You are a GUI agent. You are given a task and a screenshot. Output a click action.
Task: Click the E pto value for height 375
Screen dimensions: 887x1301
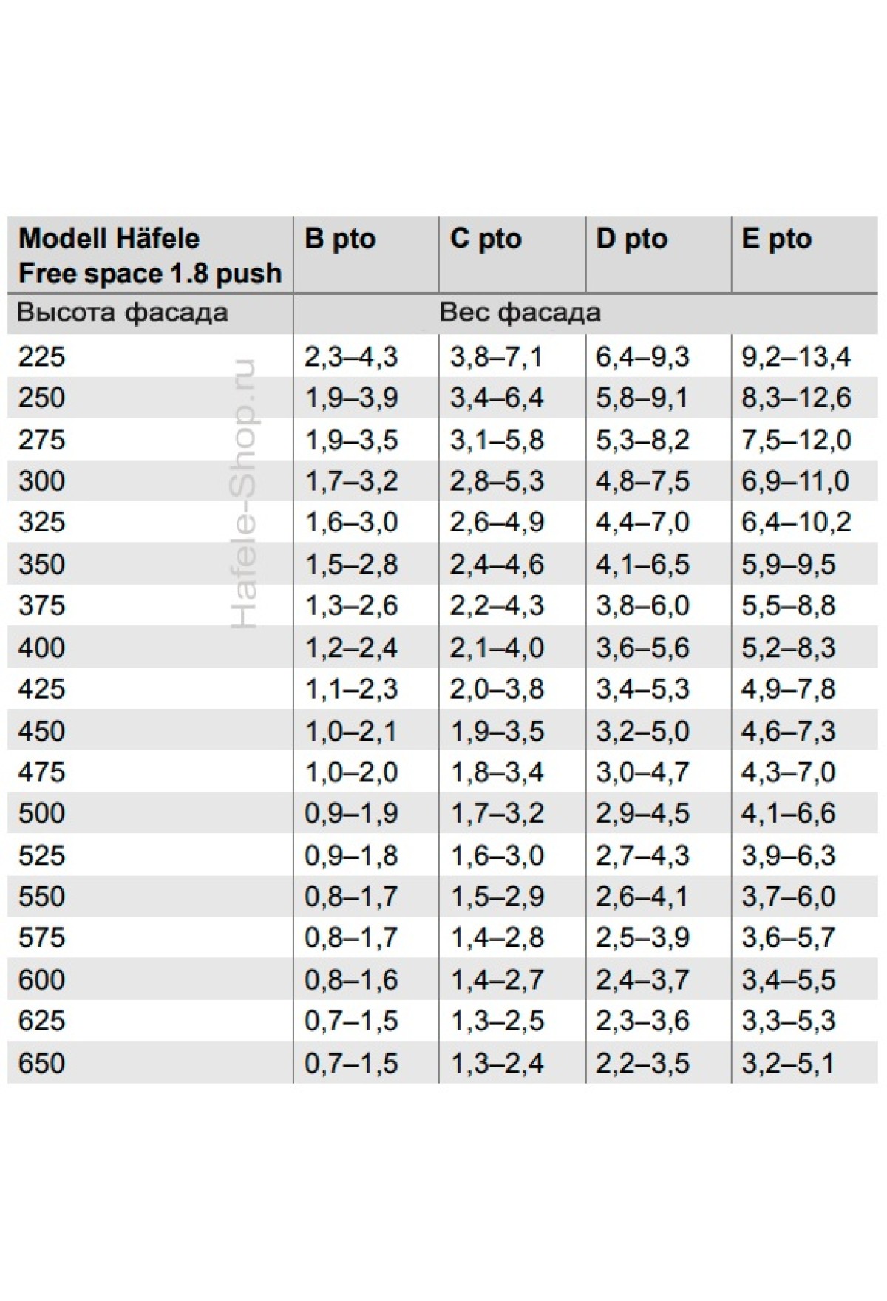click(788, 606)
